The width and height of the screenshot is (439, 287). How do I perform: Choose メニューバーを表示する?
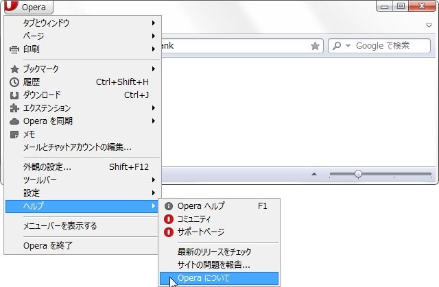click(x=82, y=226)
